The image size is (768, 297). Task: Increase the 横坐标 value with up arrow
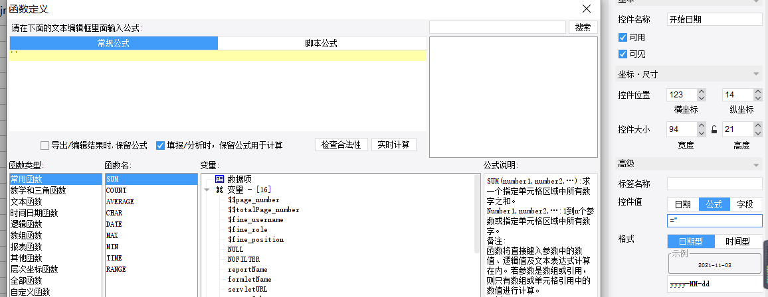[702, 91]
